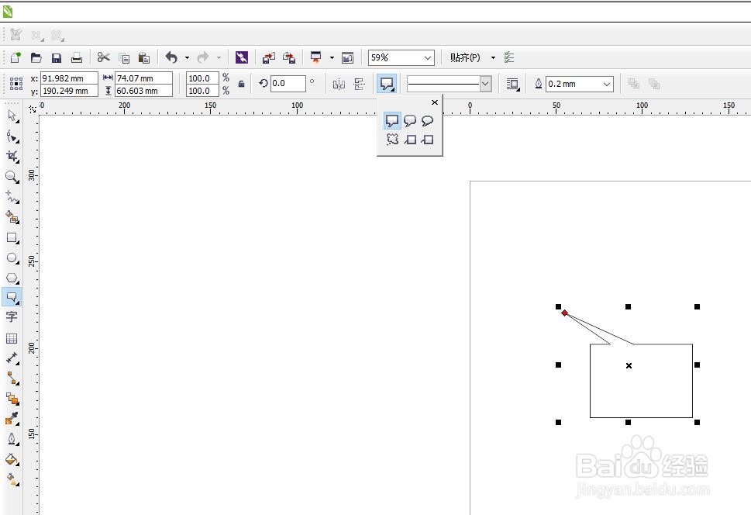Copy the selected object

[124, 58]
